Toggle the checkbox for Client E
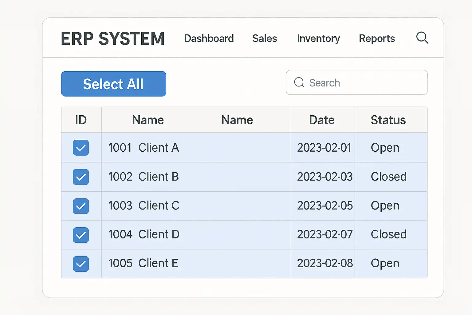 coord(81,264)
